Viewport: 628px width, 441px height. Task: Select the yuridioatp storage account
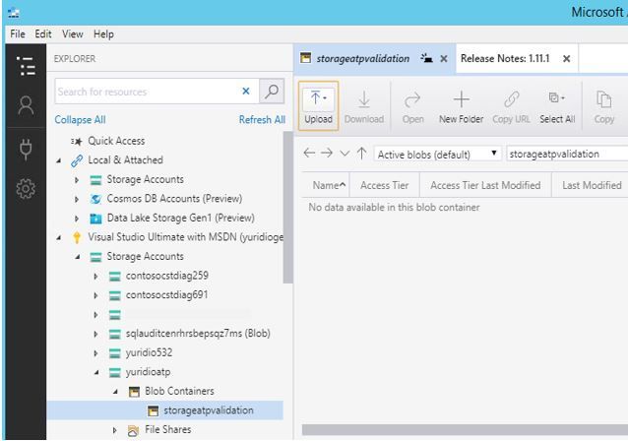148,372
